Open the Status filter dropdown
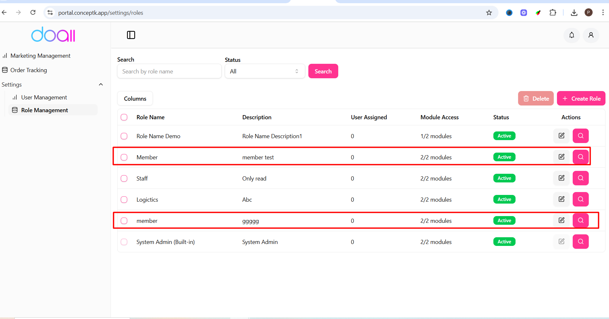Screen dimensions: 609x319 point(264,71)
